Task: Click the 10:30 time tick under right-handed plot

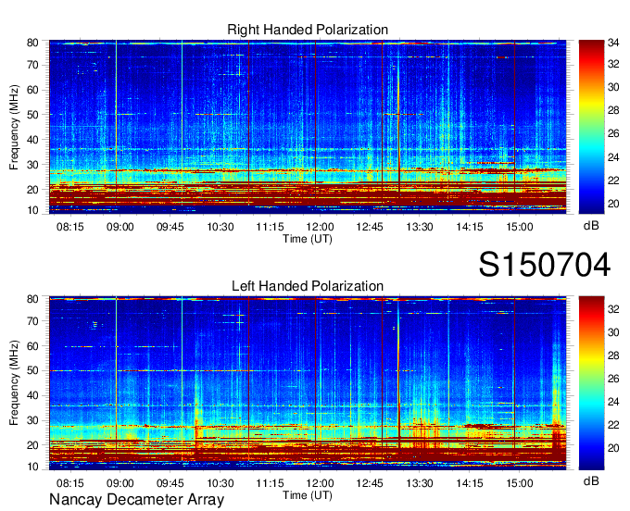Action: (220, 227)
